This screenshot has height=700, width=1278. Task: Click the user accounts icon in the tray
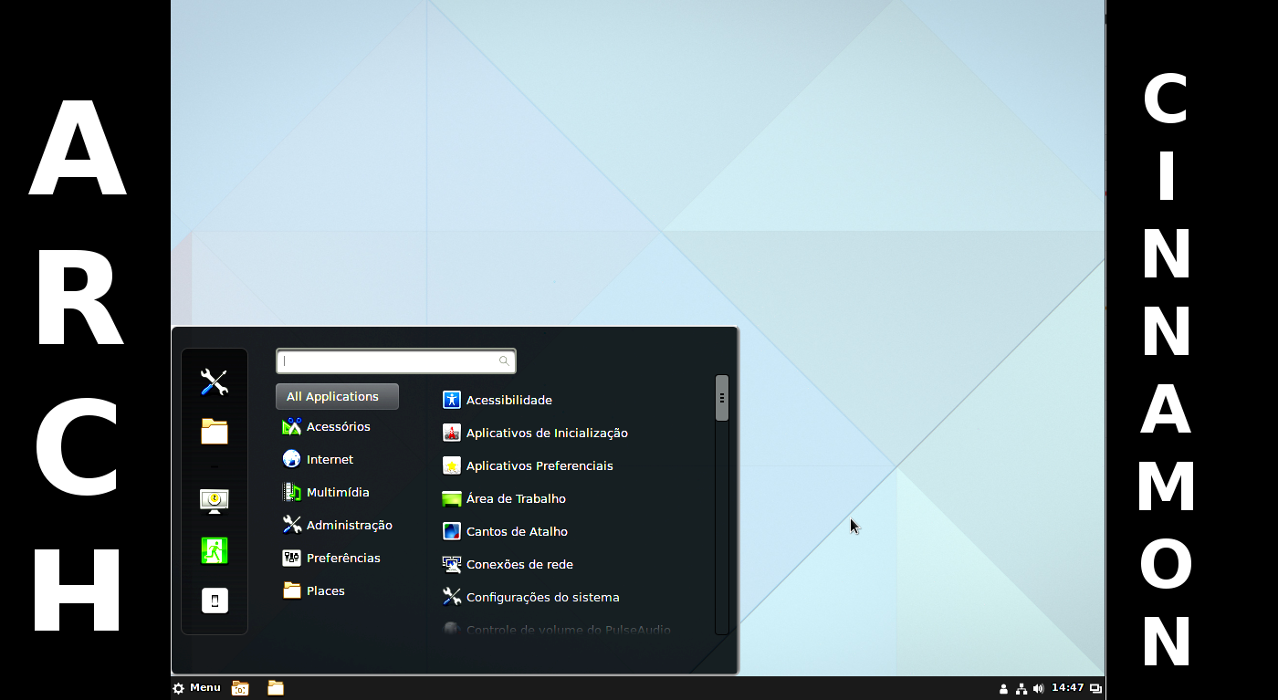1003,688
